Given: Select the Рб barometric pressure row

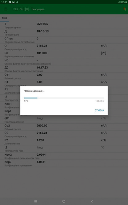Looking at the screenshot, I should [64, 54].
